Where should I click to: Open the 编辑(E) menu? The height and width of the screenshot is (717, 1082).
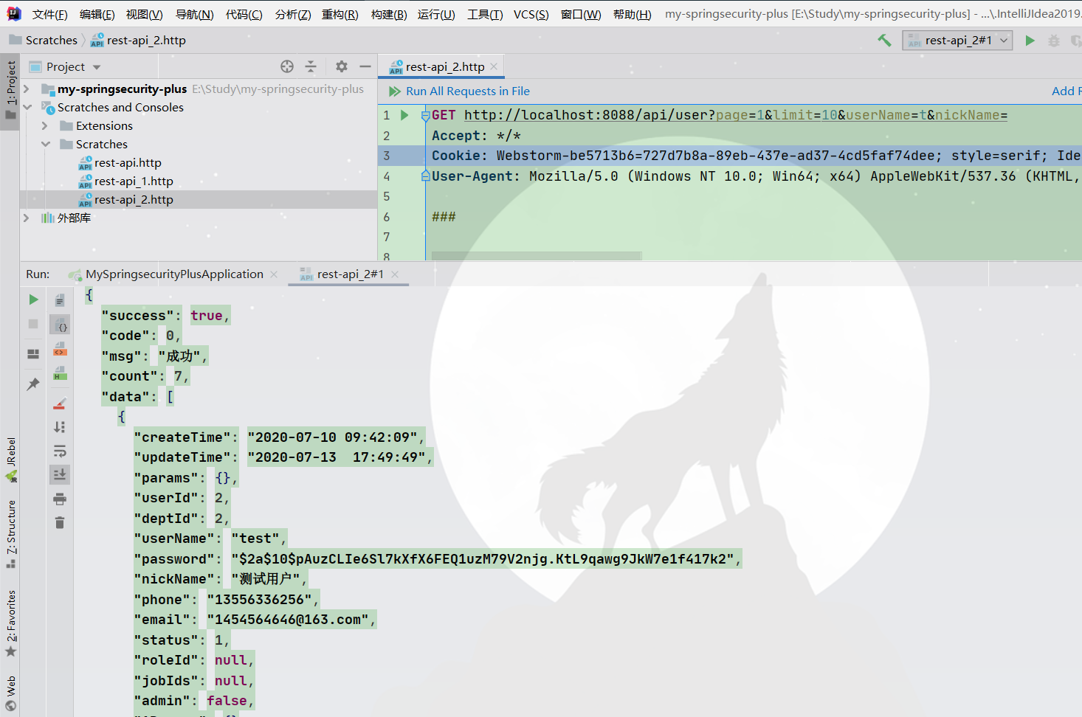coord(97,14)
